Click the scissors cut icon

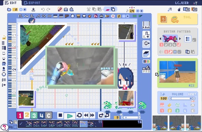[88, 10]
